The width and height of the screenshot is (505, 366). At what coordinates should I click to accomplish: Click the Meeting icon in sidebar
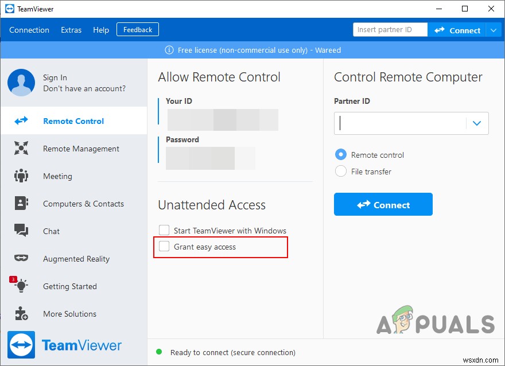coord(21,176)
